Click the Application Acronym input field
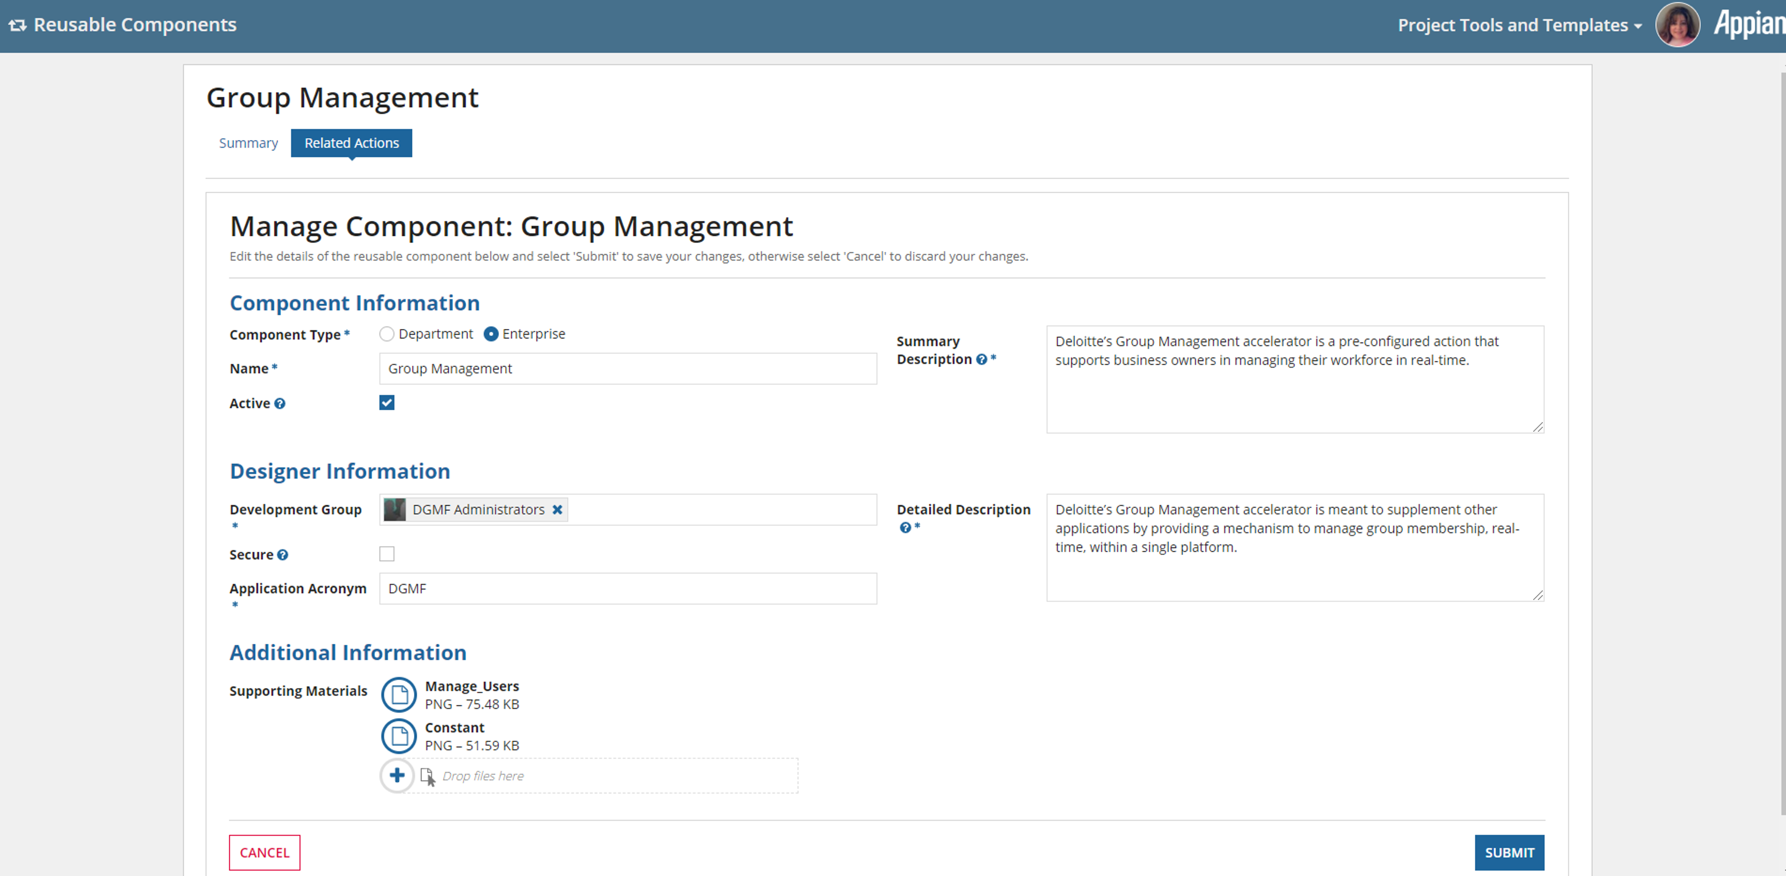Image resolution: width=1786 pixels, height=876 pixels. 628,589
